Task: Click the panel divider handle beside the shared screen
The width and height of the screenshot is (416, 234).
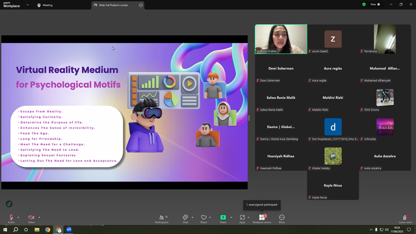Action: coord(248,118)
